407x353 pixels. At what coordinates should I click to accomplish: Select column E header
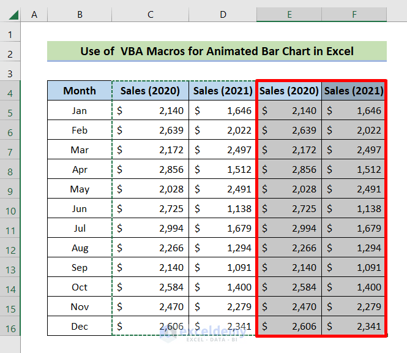tap(289, 15)
